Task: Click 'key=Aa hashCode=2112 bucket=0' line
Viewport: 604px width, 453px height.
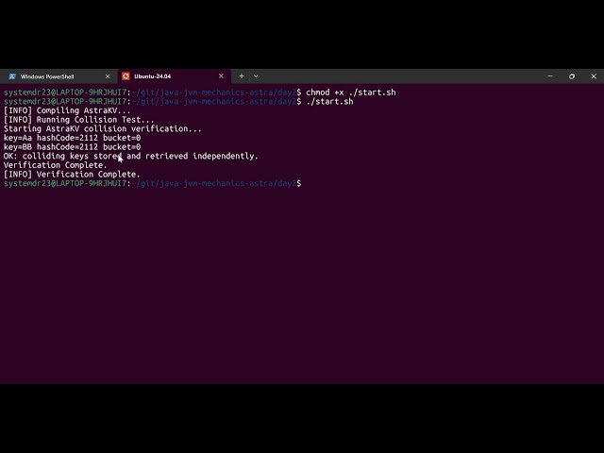Action: point(72,138)
